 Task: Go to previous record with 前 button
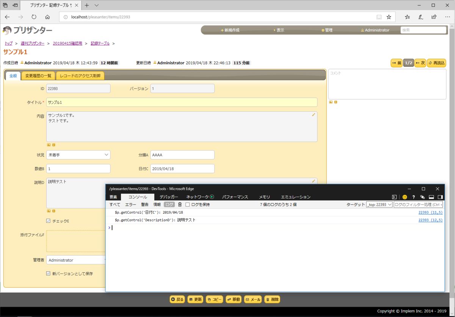pyautogui.click(x=397, y=63)
